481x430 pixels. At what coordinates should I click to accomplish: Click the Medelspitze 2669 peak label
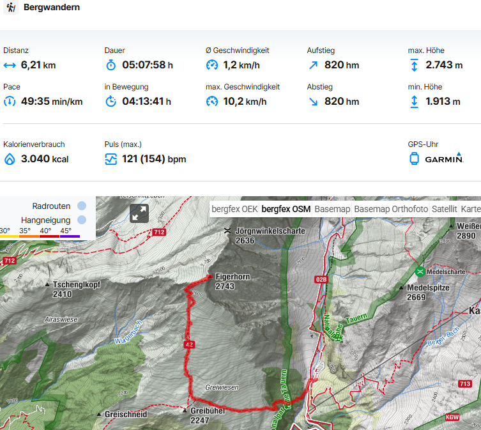428,293
